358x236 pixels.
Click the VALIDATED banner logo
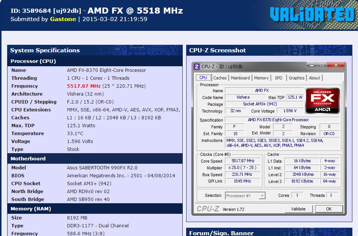(312, 14)
